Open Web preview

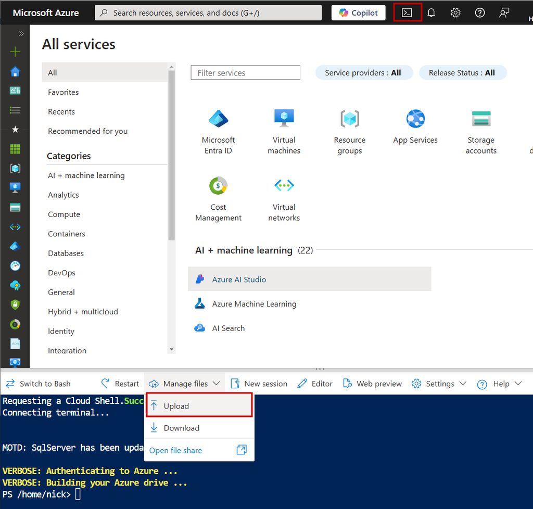coord(372,384)
